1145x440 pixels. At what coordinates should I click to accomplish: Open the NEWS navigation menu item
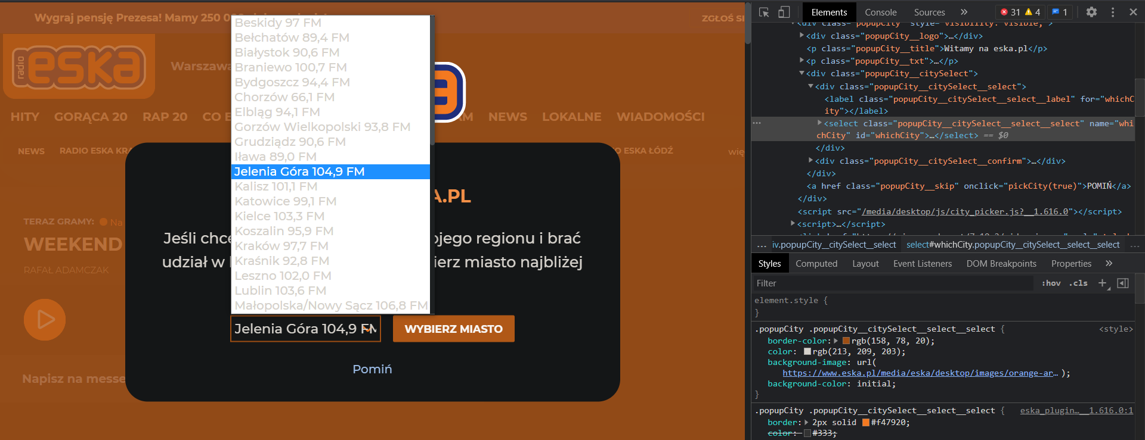coord(507,117)
